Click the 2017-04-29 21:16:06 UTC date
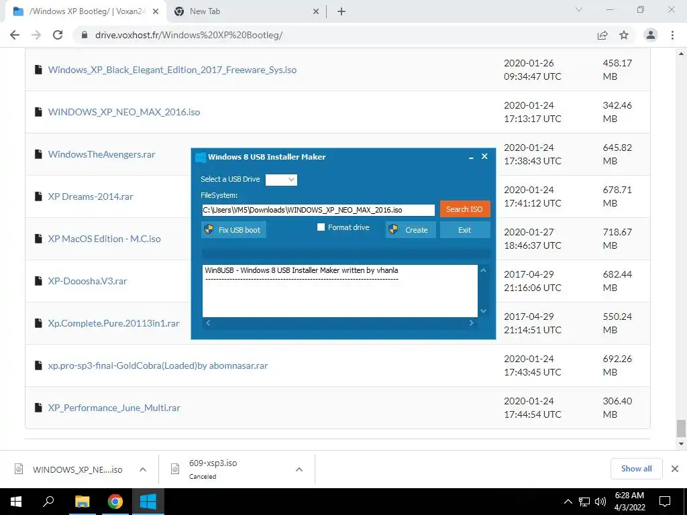This screenshot has height=515, width=687. click(x=532, y=281)
